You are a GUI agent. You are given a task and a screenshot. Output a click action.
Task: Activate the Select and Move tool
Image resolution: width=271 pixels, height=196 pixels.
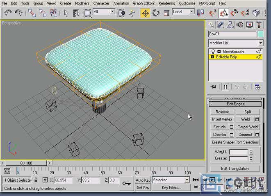145,13
